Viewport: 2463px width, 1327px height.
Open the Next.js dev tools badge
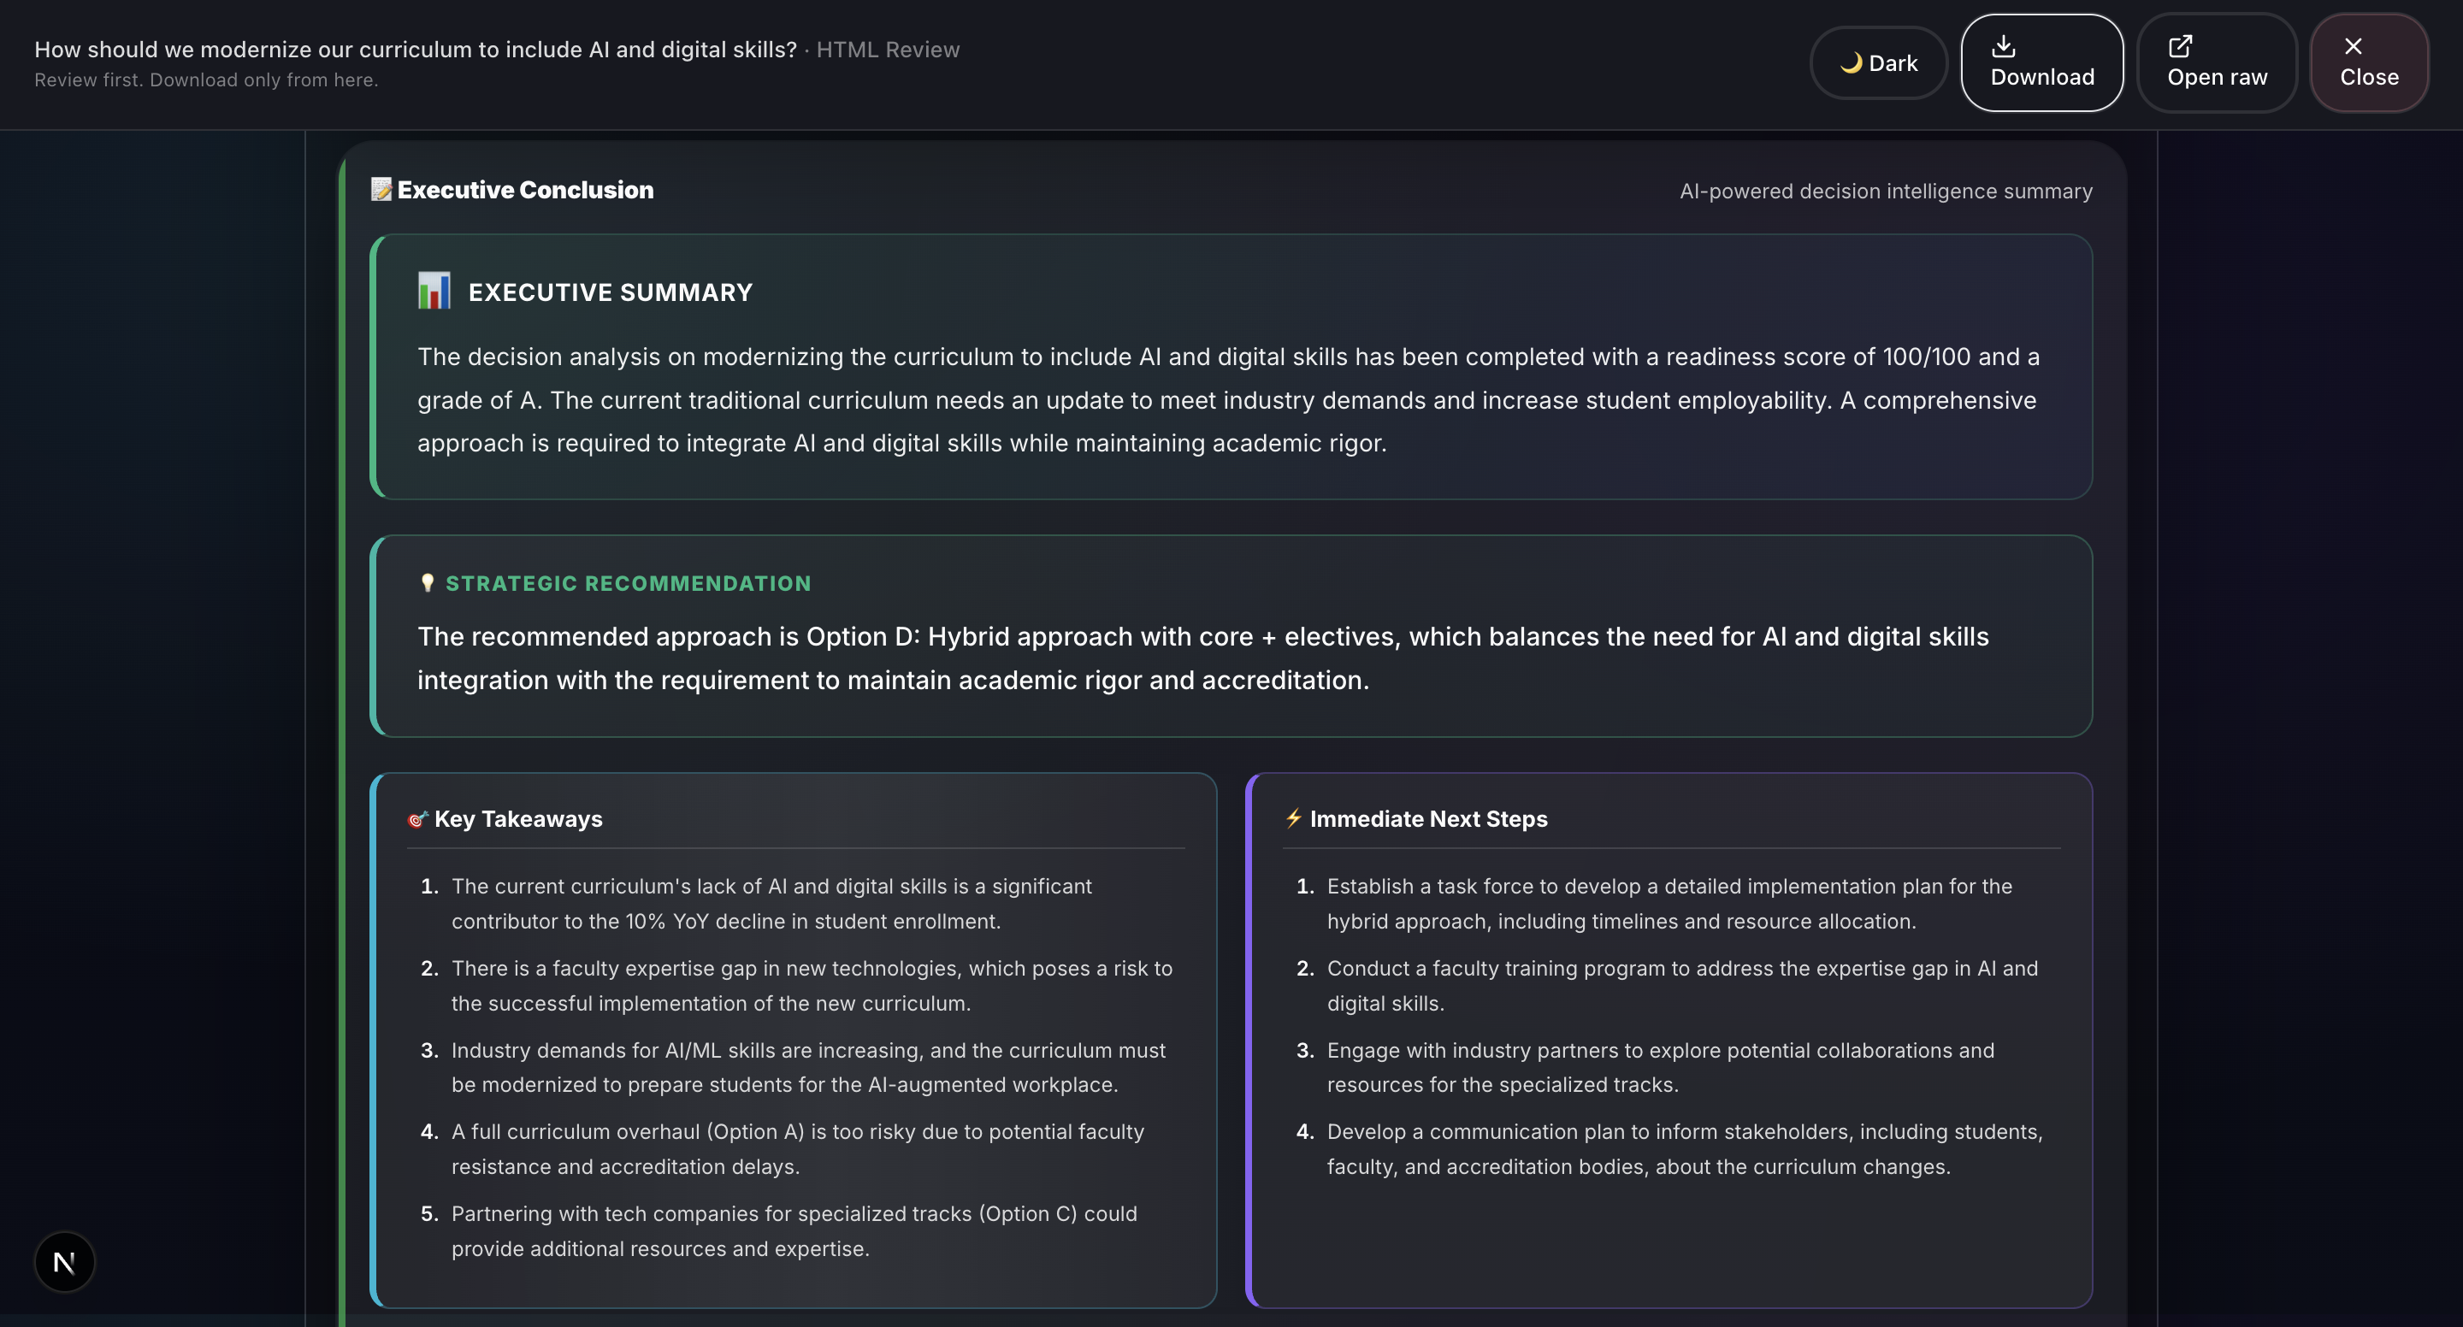(64, 1262)
